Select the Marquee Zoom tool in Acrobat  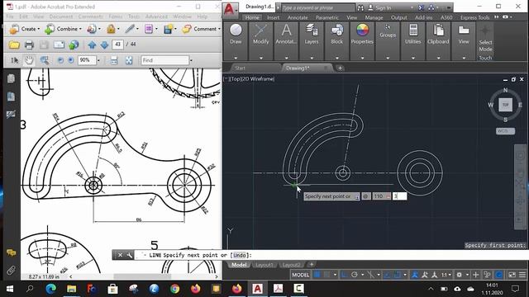pyautogui.click(x=44, y=60)
